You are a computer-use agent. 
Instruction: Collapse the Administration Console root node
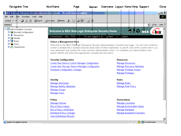coord(5,29)
